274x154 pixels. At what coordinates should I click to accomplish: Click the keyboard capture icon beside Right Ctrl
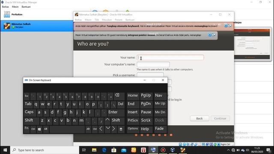(x=219, y=144)
